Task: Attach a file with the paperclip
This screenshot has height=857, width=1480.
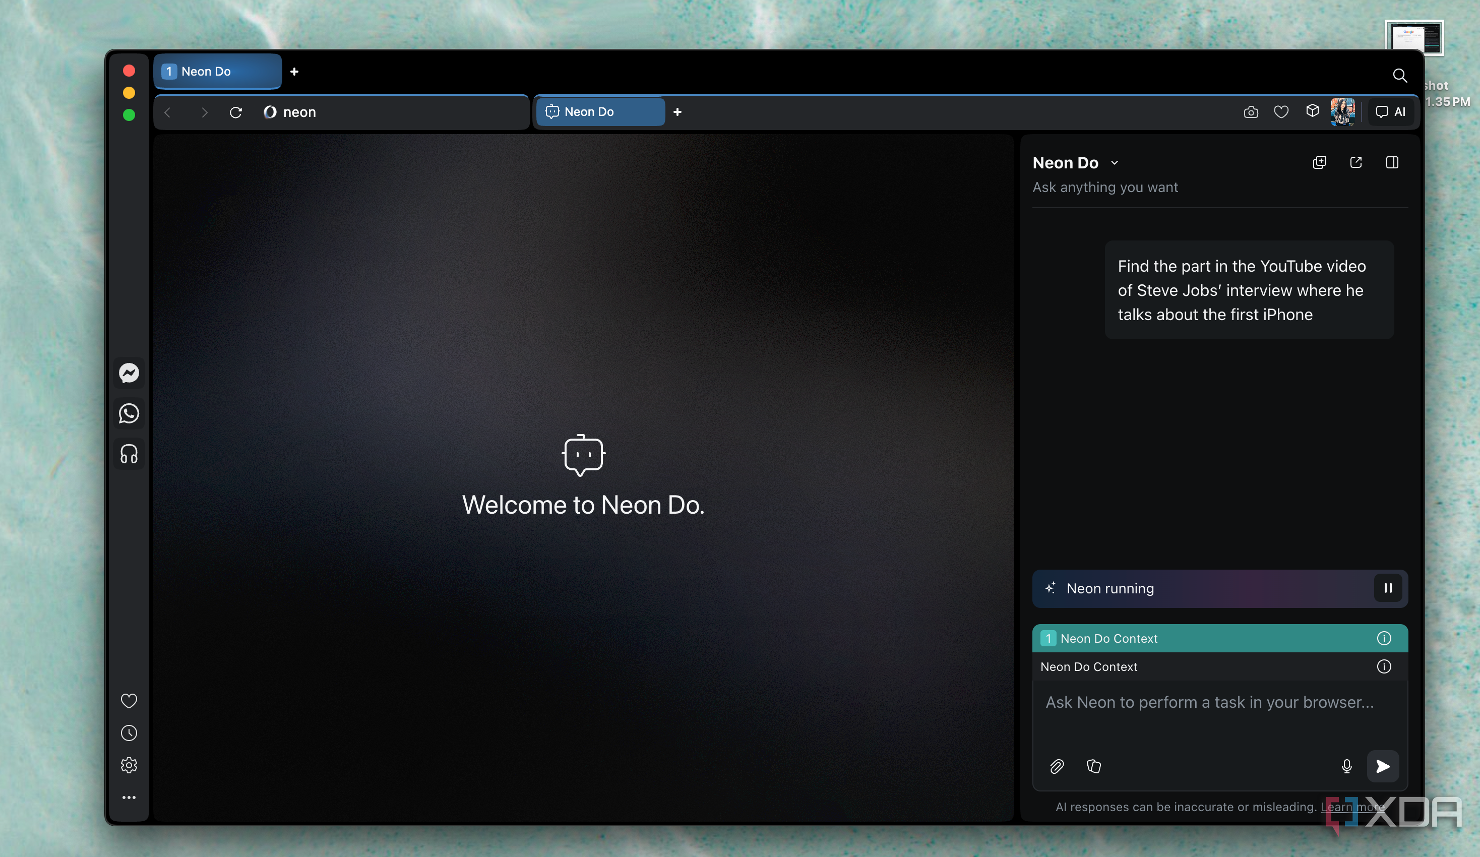Action: point(1057,766)
